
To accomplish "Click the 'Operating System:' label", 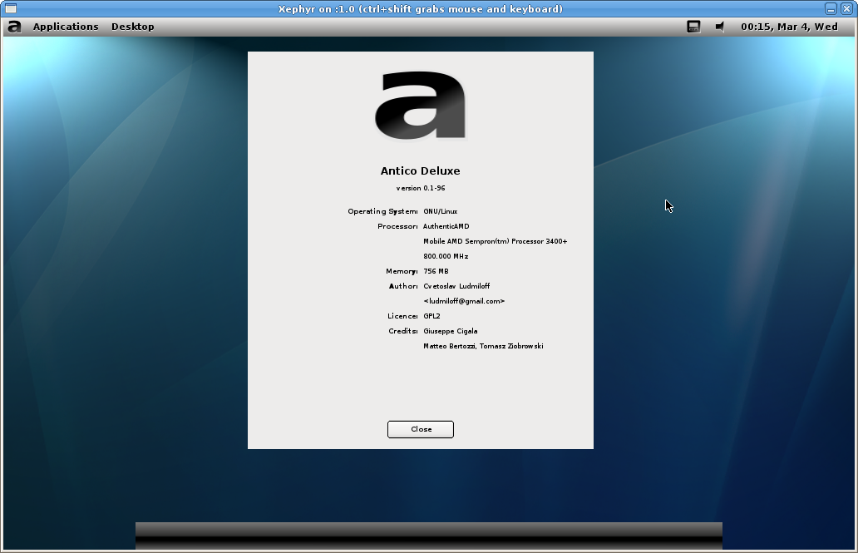I will click(x=382, y=211).
